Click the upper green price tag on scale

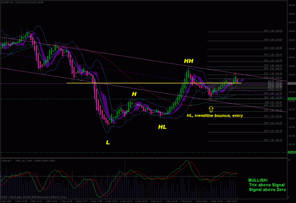click(x=291, y=99)
